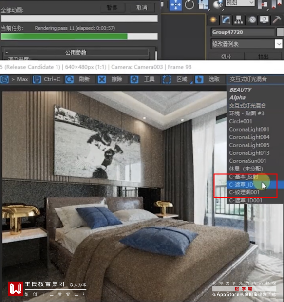284x302 pixels.
Task: Select CoronaLight013 in the list
Action: click(x=249, y=153)
